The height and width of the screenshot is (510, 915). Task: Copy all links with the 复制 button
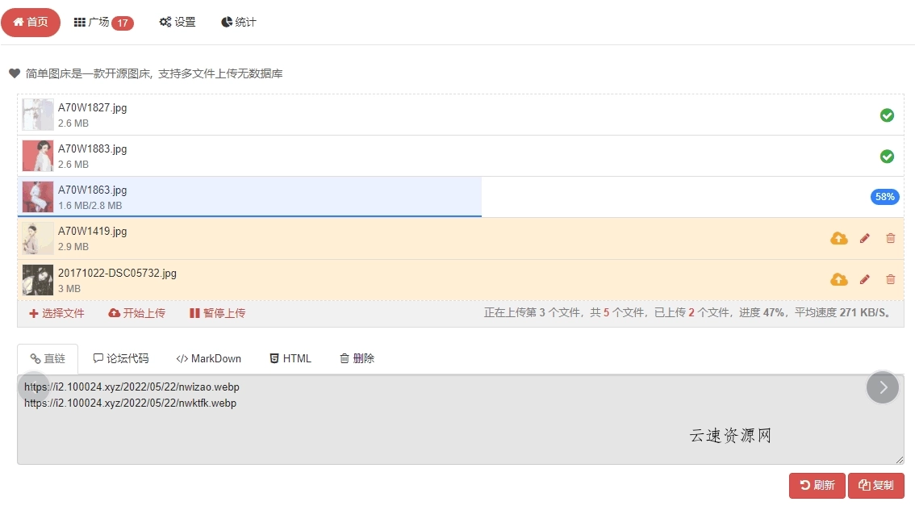tap(876, 485)
